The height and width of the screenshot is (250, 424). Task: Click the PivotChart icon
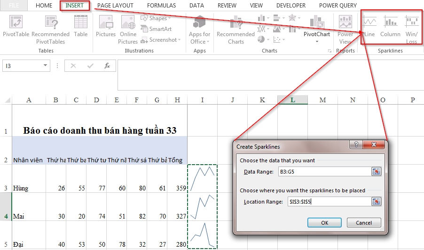pyautogui.click(x=317, y=22)
